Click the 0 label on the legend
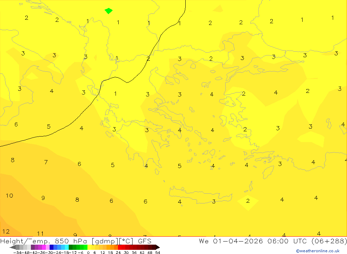 [88, 253]
